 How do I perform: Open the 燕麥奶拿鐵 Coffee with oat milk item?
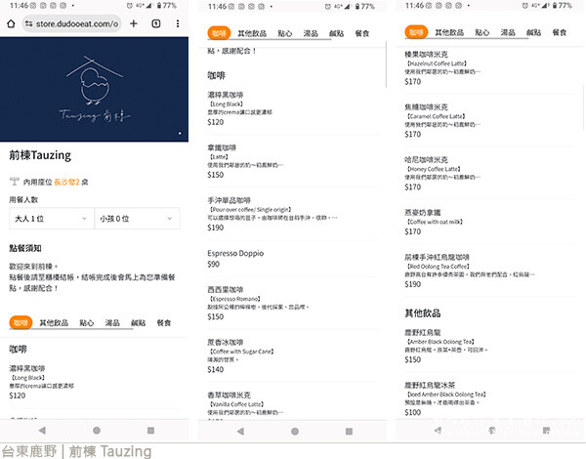coord(489,222)
